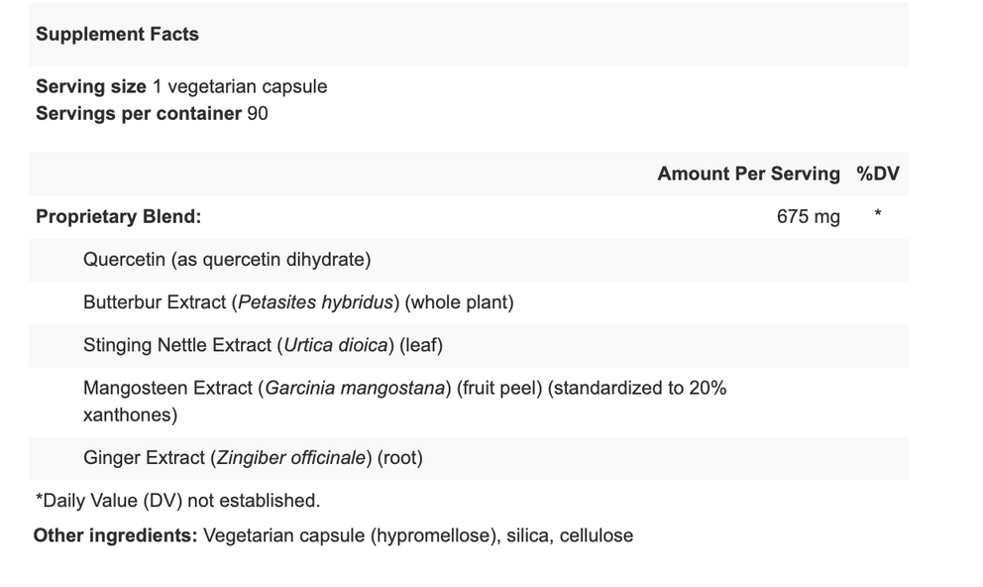Select the Stinging Nettle Extract row
983x587 pixels.
469,345
